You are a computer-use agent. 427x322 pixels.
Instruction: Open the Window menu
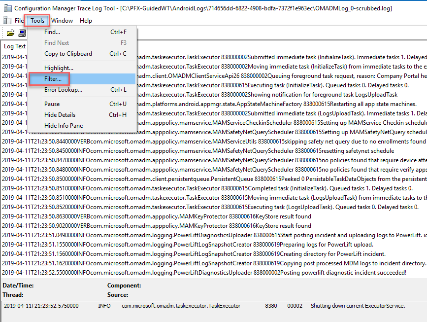(62, 20)
